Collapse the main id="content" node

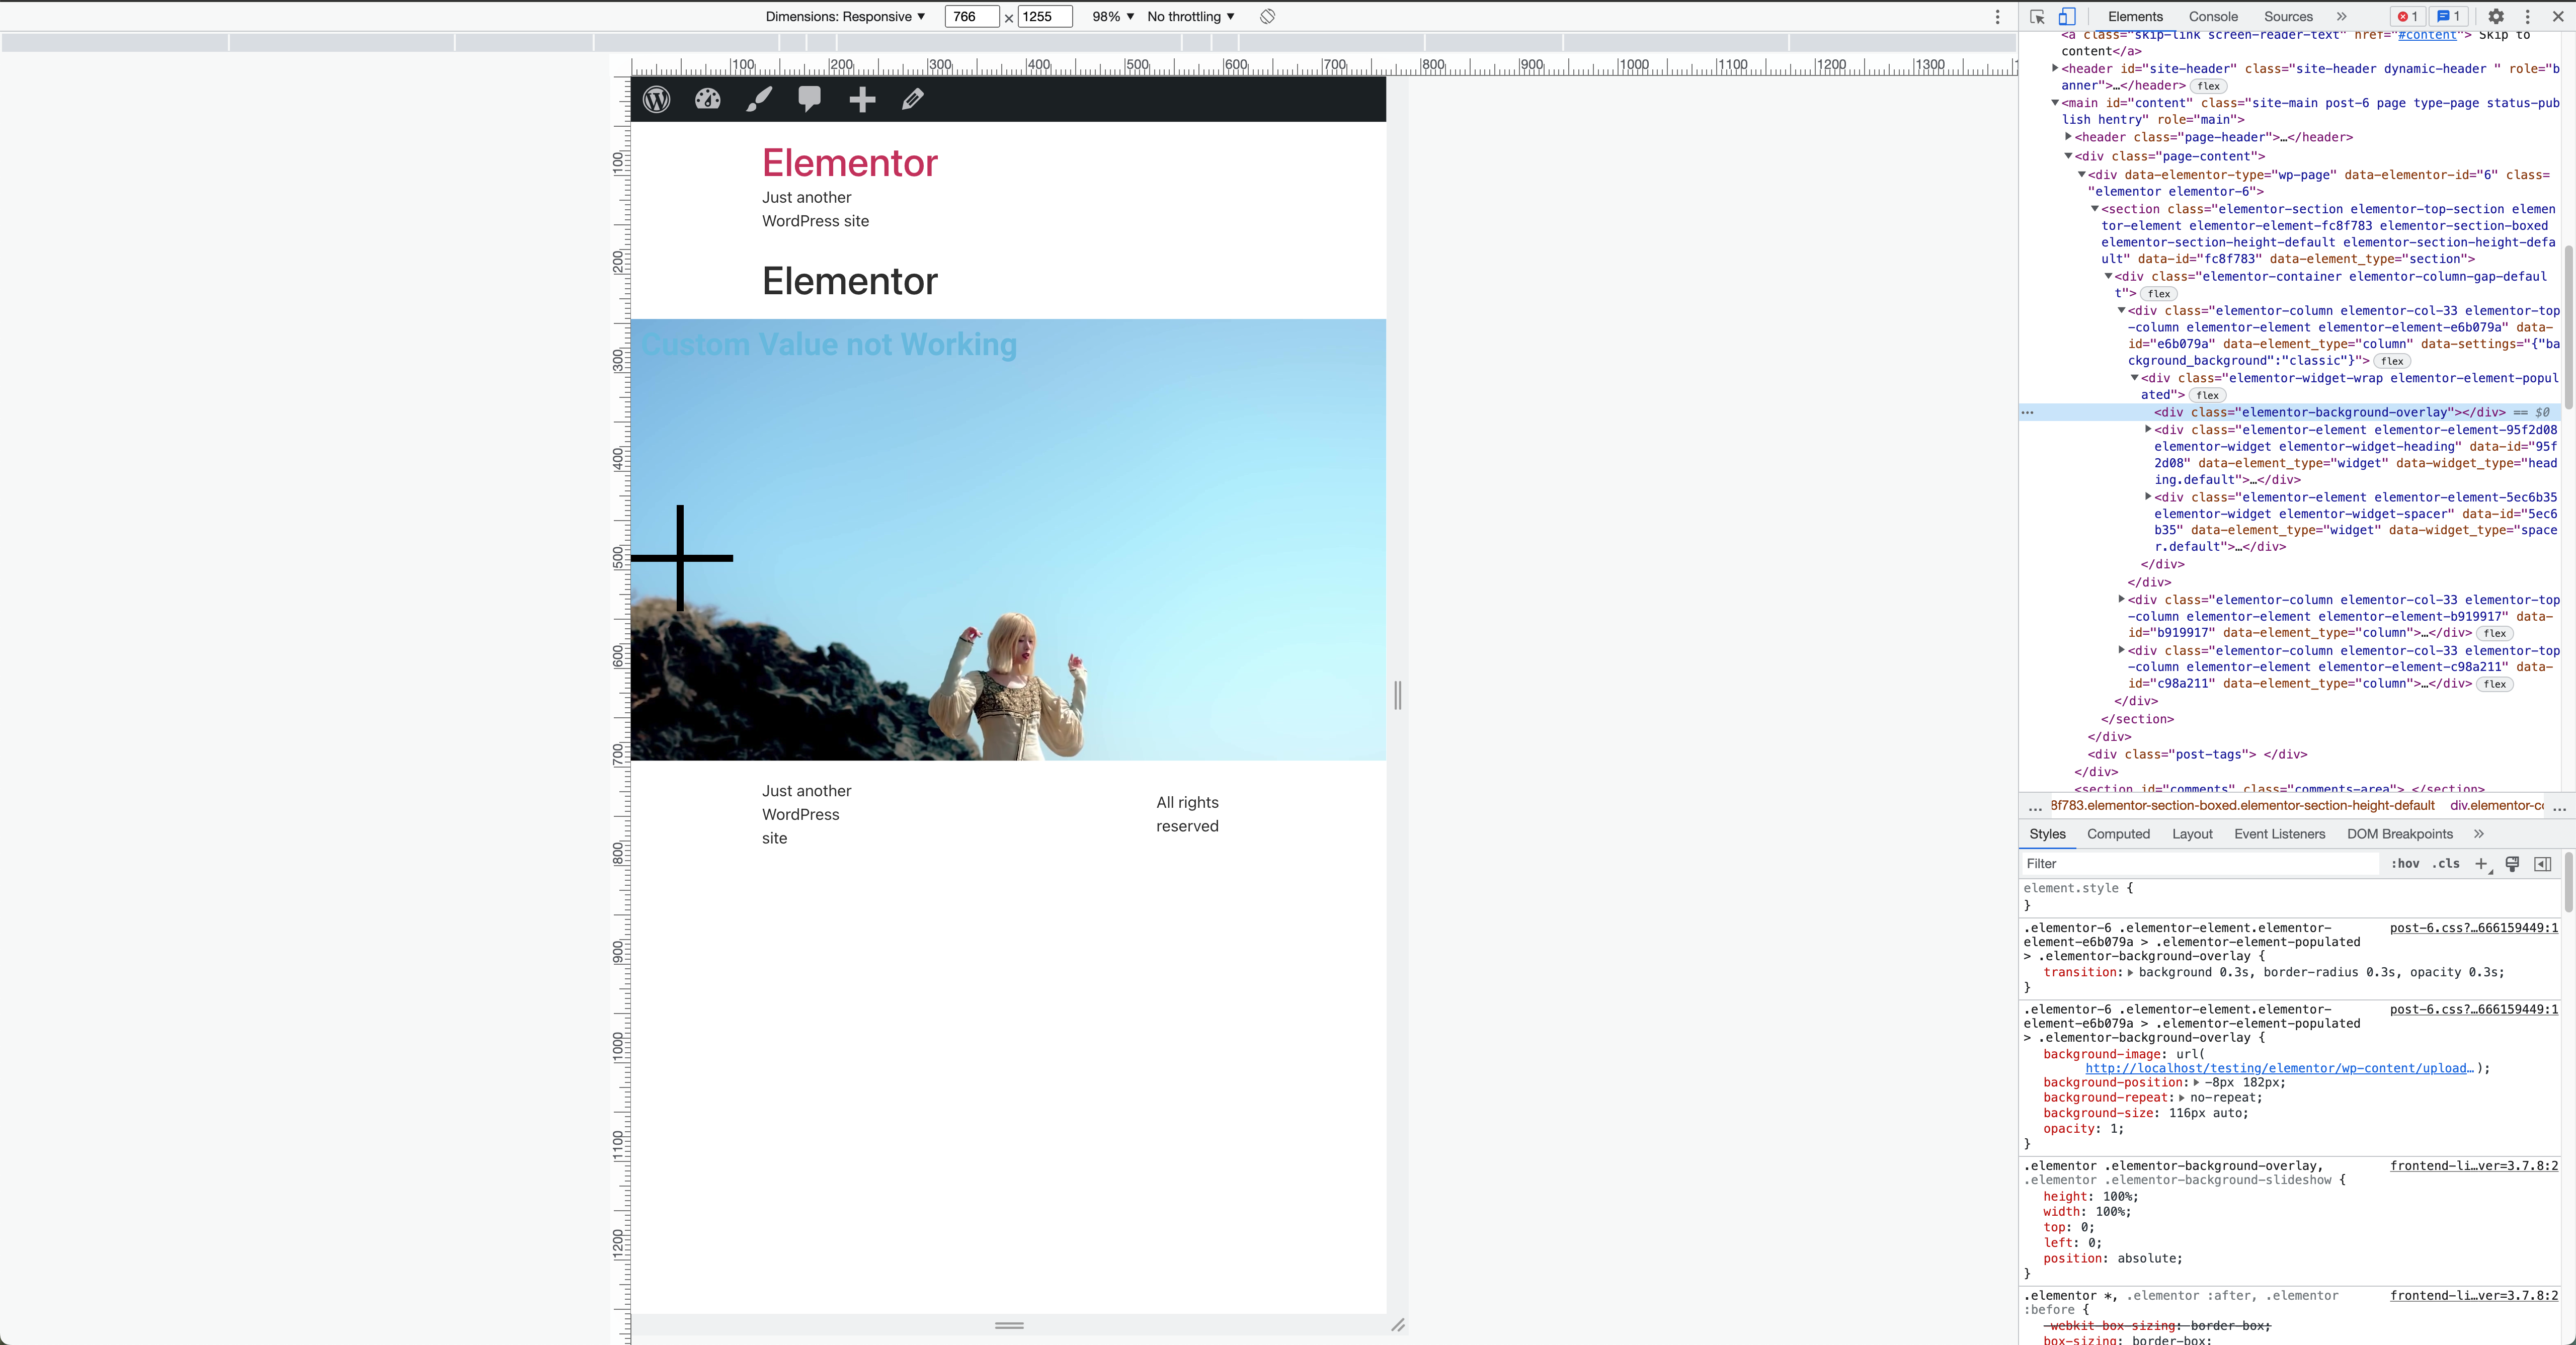coord(2055,102)
